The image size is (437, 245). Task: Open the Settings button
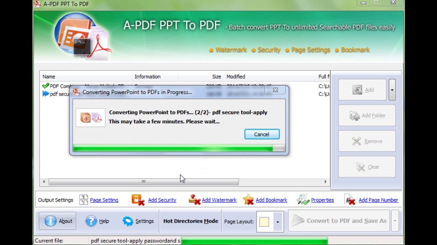138,221
